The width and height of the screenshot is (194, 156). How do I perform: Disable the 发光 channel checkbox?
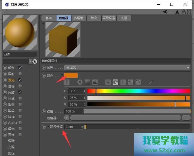point(20,80)
